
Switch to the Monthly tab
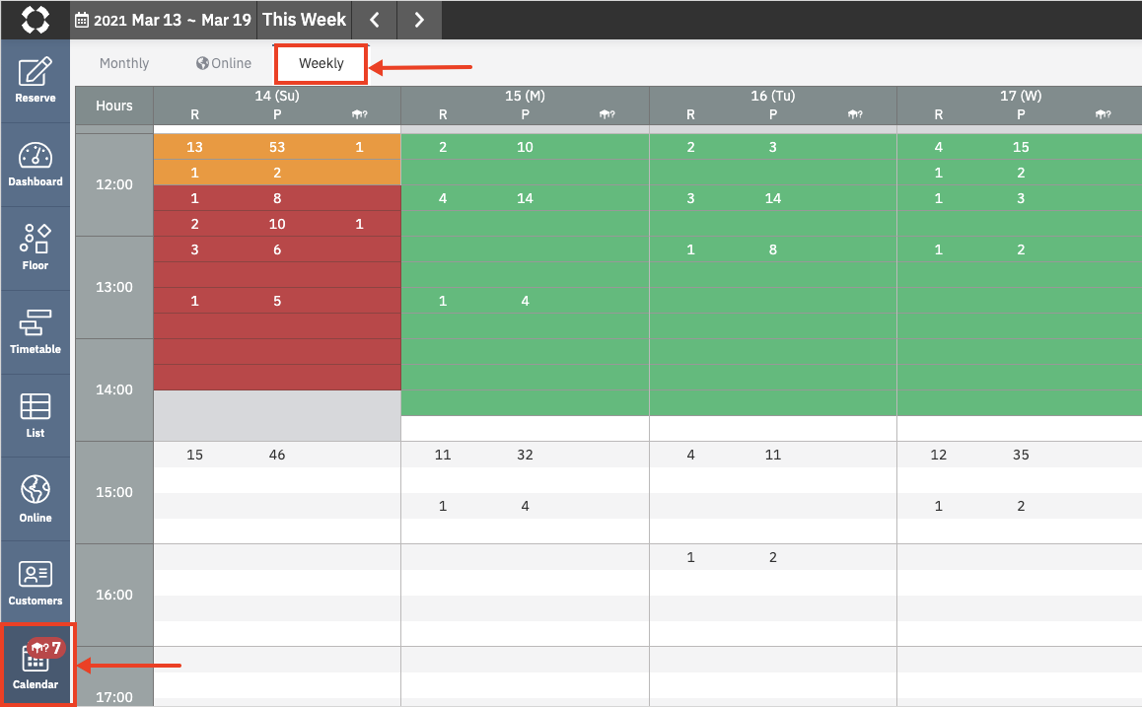tap(124, 63)
